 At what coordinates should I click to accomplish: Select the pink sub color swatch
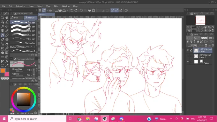[7, 74]
